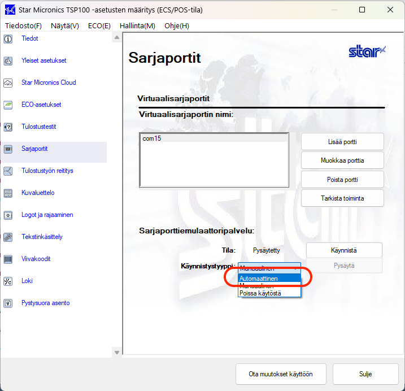Screen dimensions: 405x391
Task: Click the Tulostustestit icon
Action: coord(8,127)
